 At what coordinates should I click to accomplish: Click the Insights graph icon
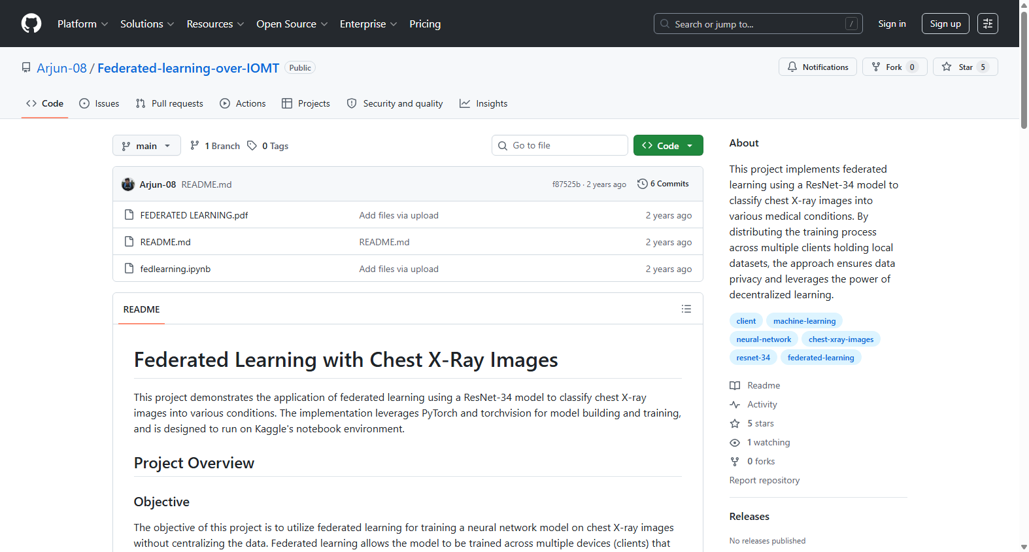pyautogui.click(x=465, y=103)
